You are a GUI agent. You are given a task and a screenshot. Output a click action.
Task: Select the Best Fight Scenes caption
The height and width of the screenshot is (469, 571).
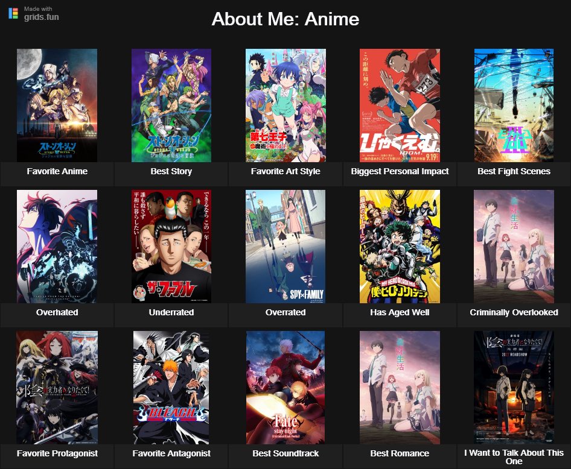(x=514, y=171)
